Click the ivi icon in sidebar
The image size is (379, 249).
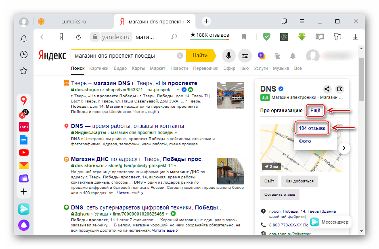[x=24, y=127]
